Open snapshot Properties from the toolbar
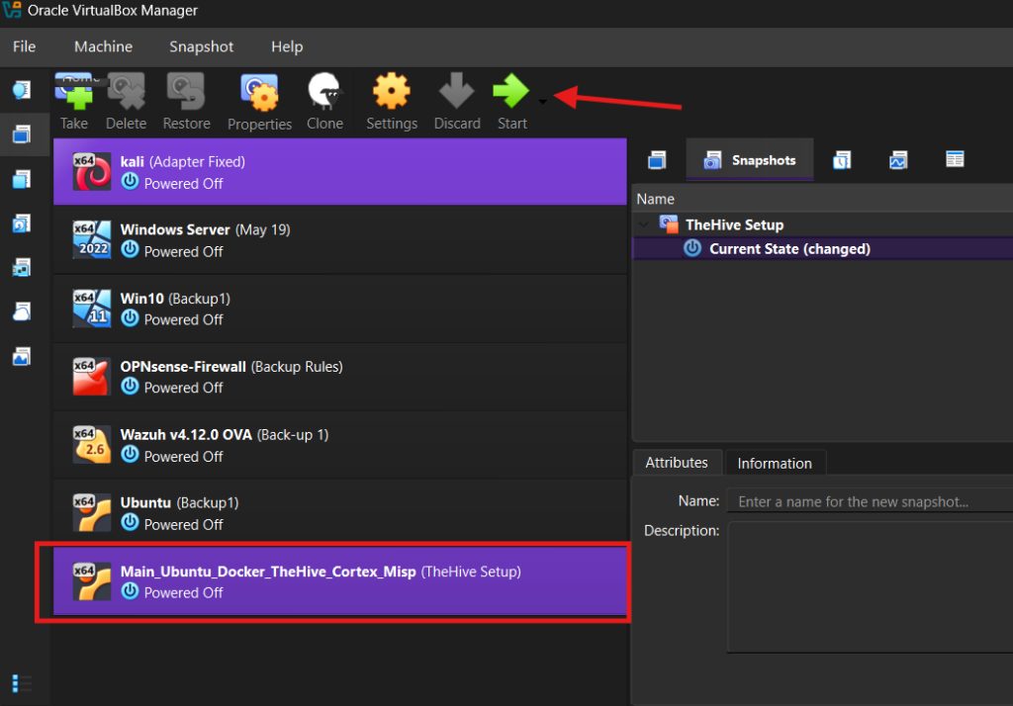The image size is (1013, 706). (259, 95)
